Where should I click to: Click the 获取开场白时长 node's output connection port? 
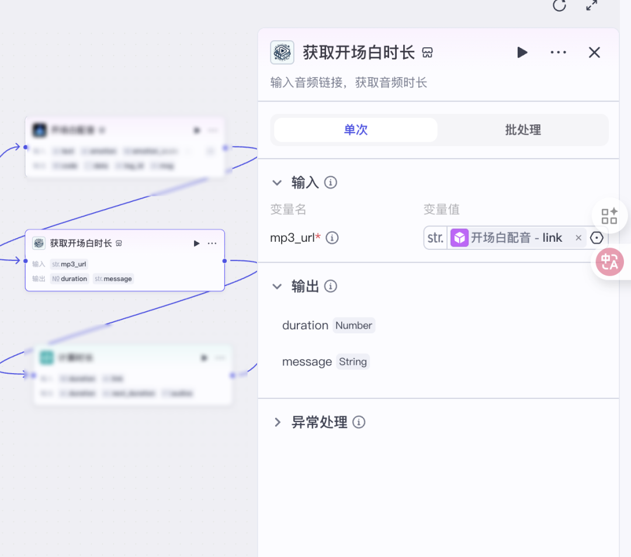pyautogui.click(x=224, y=260)
